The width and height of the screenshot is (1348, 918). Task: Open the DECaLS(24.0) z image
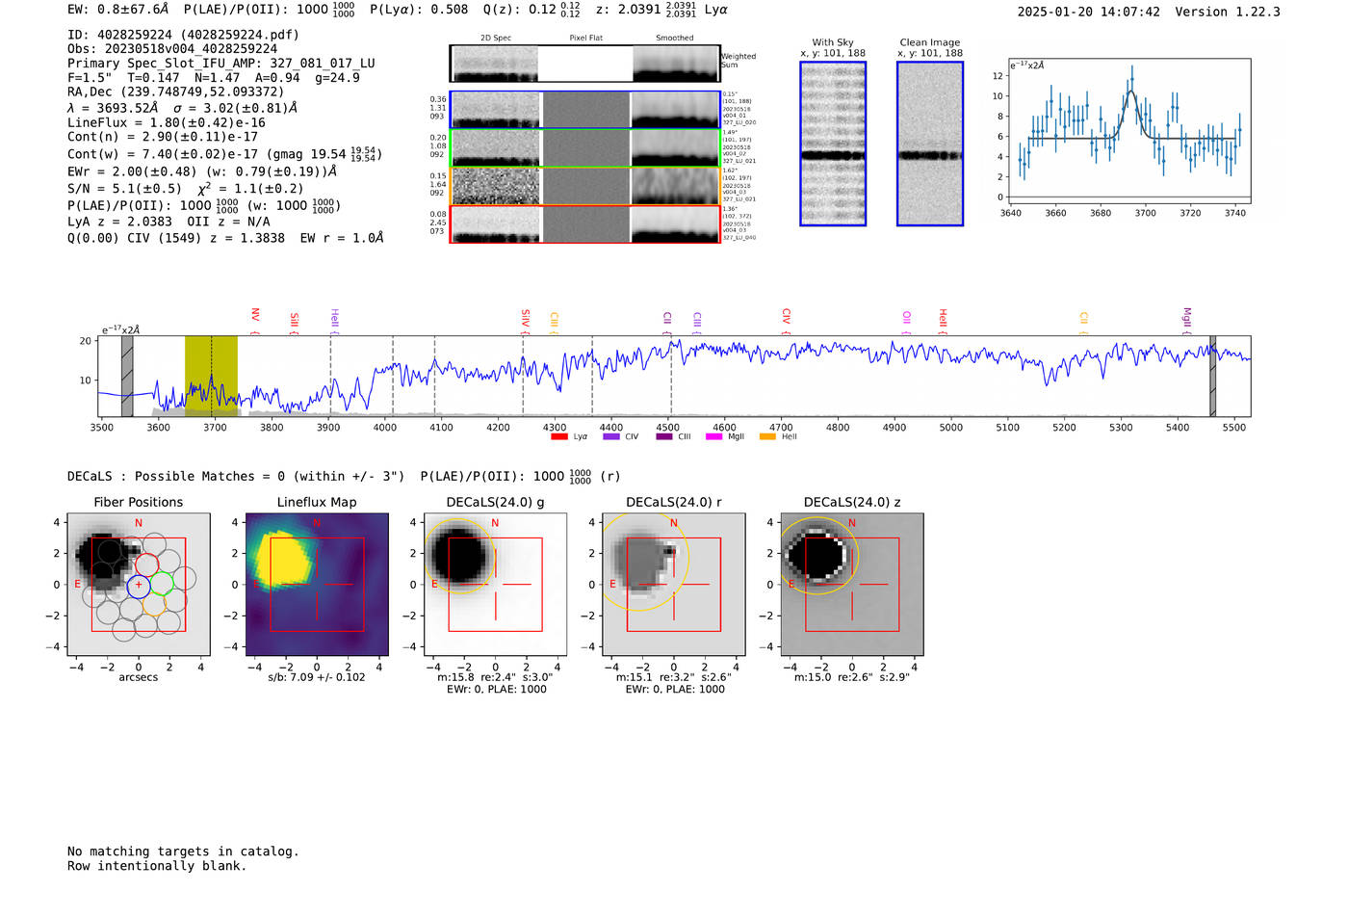[x=852, y=584]
